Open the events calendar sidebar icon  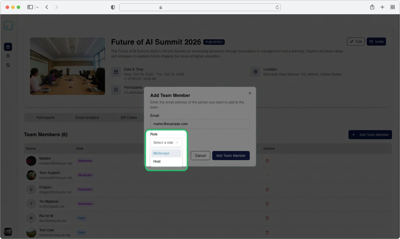coord(8,47)
